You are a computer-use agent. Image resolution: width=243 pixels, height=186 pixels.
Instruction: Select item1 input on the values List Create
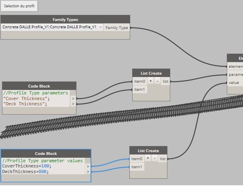pyautogui.click(x=136, y=167)
